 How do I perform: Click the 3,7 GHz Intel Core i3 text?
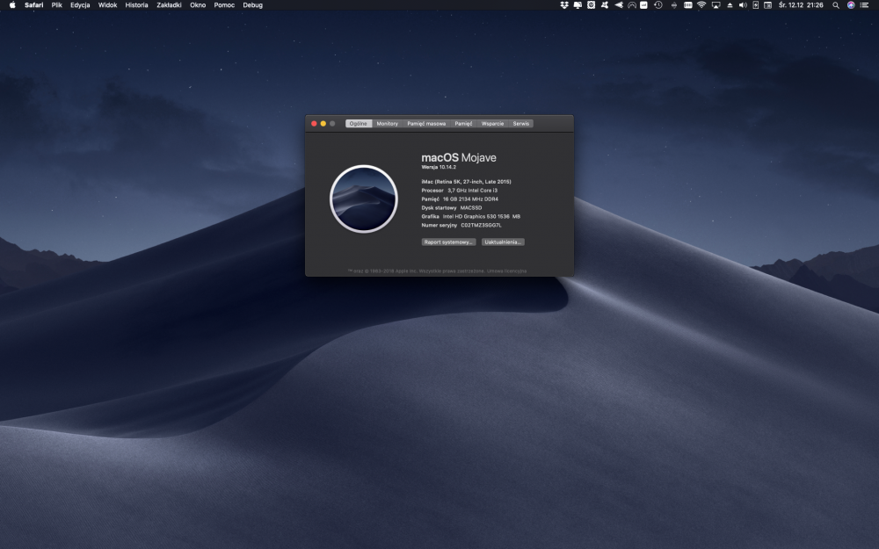[473, 191]
